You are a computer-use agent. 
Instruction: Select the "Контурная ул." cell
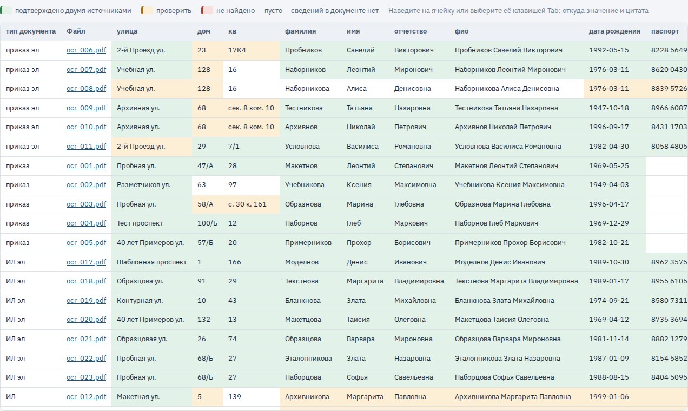coord(151,301)
